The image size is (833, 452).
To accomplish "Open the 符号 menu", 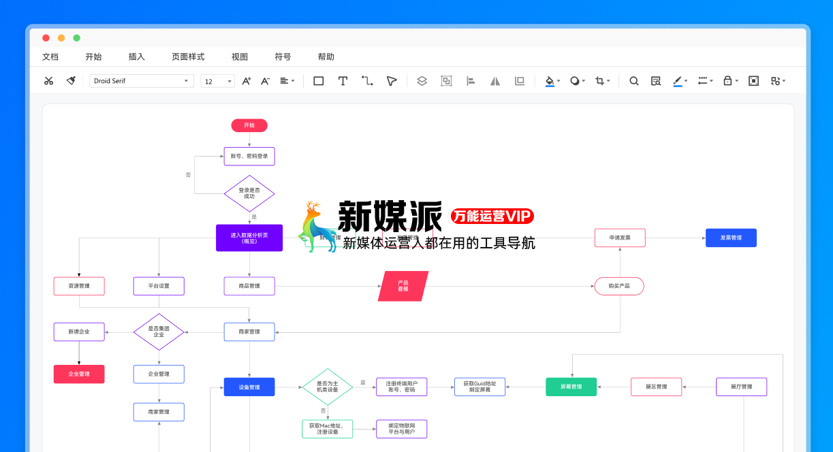I will [x=283, y=57].
